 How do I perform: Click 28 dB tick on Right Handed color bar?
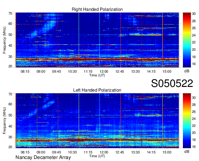194,21
